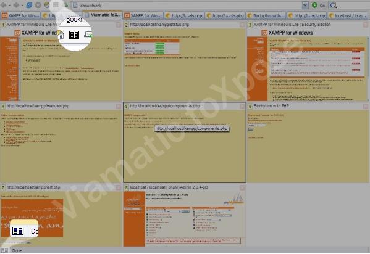This screenshot has width=370, height=254.
Task: Open thumbnail 4 manuals.php page preview
Action: point(61,146)
